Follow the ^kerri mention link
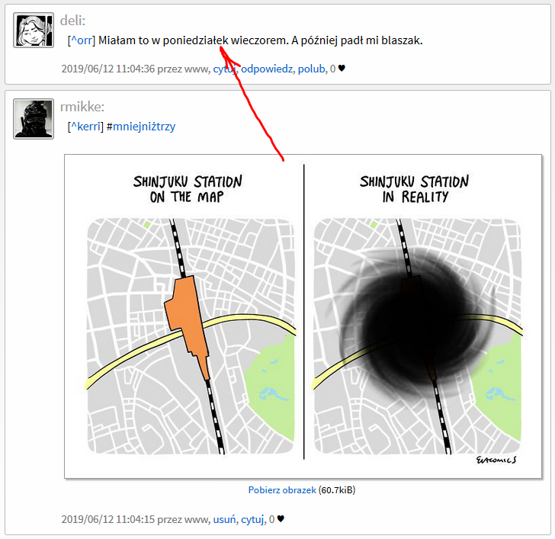555x539 pixels. pos(85,127)
